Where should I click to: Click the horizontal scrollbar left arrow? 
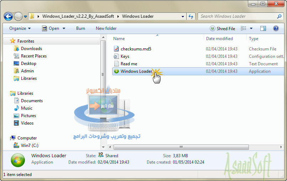(110, 147)
